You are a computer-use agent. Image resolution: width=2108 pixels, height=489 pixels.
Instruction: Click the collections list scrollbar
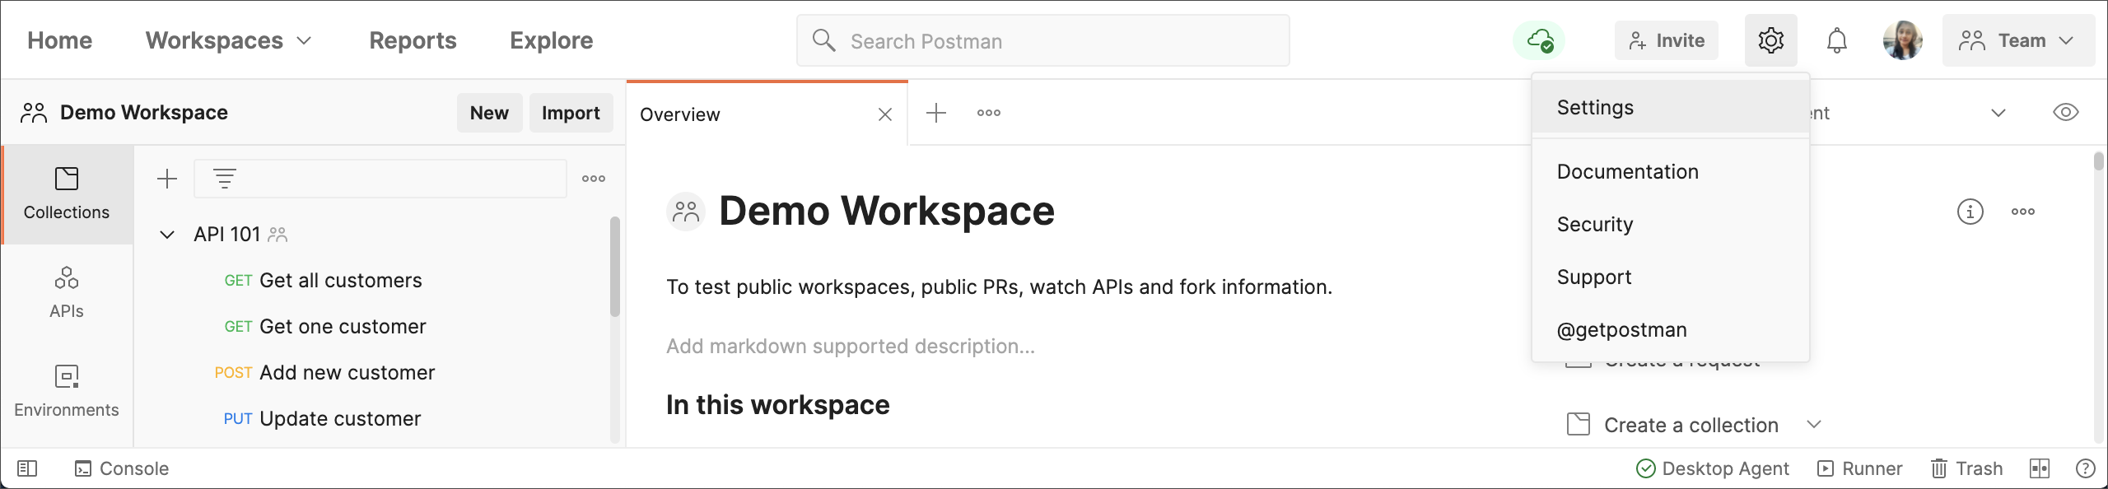pos(614,267)
